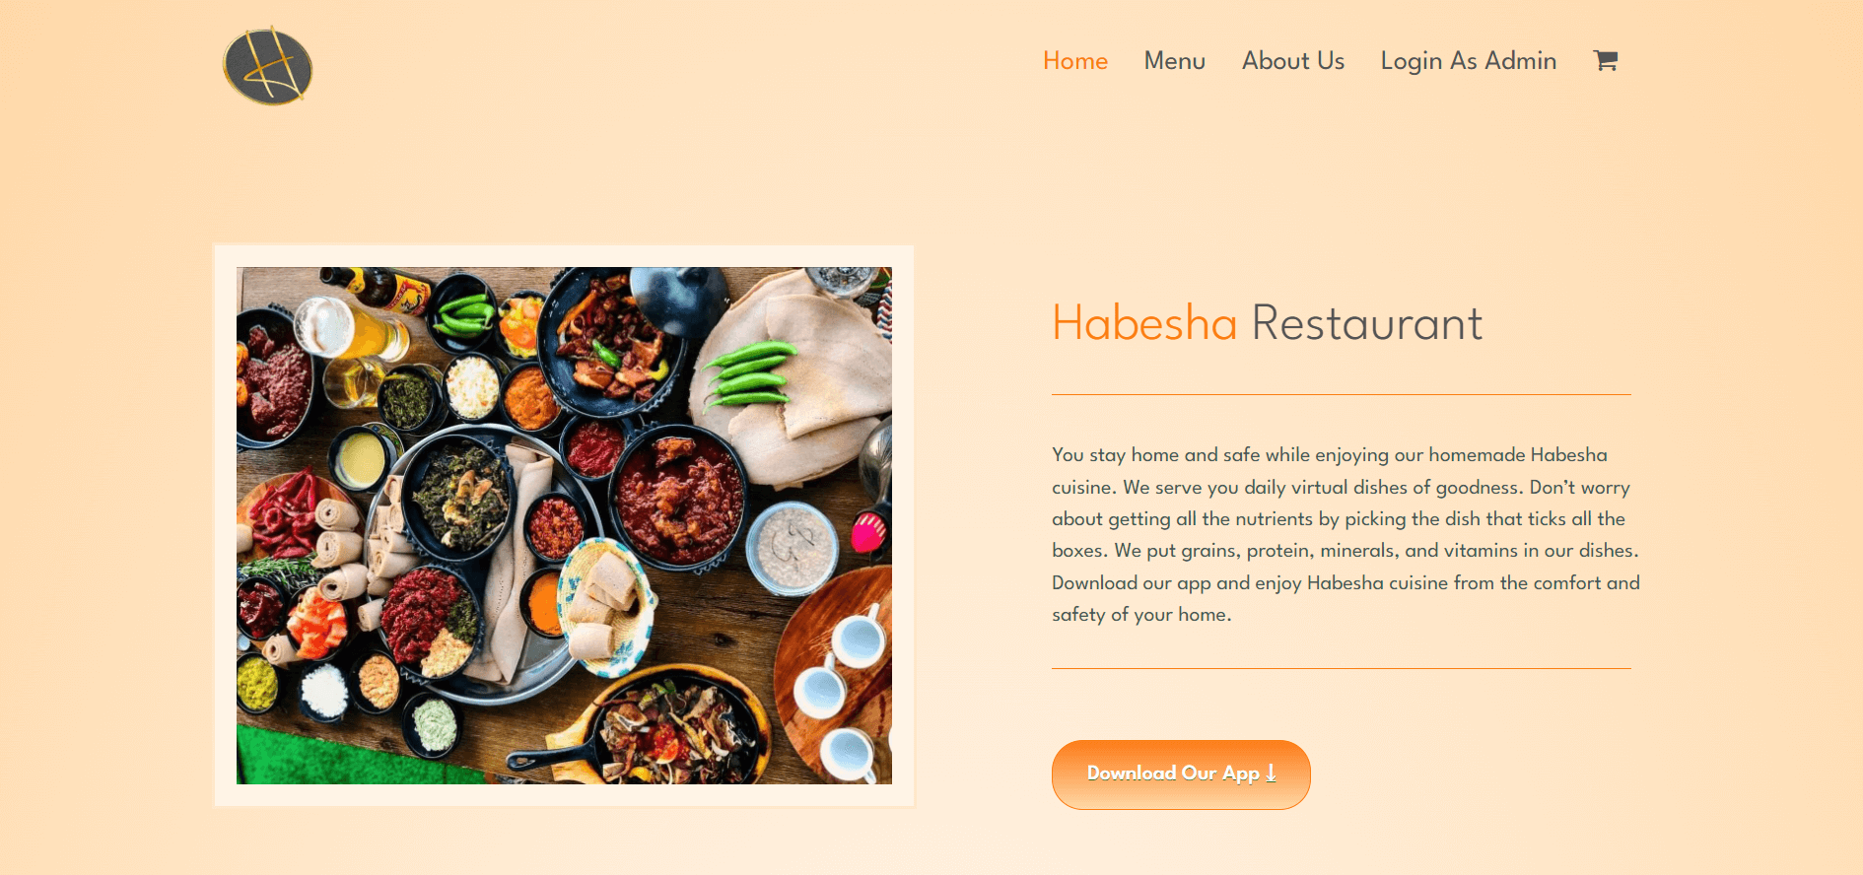Go to the Home page

click(x=1075, y=61)
